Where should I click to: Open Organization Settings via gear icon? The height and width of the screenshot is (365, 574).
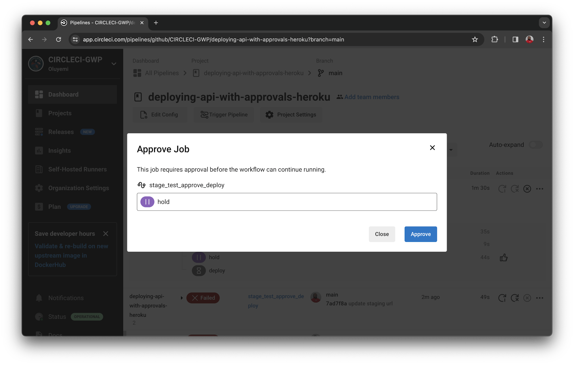pyautogui.click(x=39, y=188)
